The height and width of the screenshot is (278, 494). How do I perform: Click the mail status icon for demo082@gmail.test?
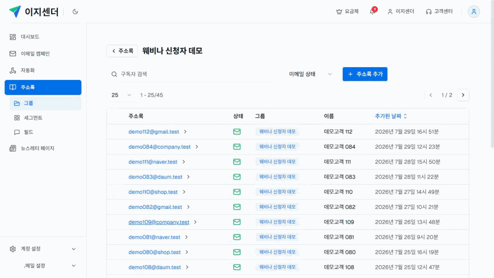(237, 207)
